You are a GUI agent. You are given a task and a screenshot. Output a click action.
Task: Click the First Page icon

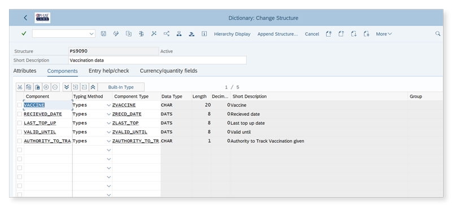click(329, 34)
